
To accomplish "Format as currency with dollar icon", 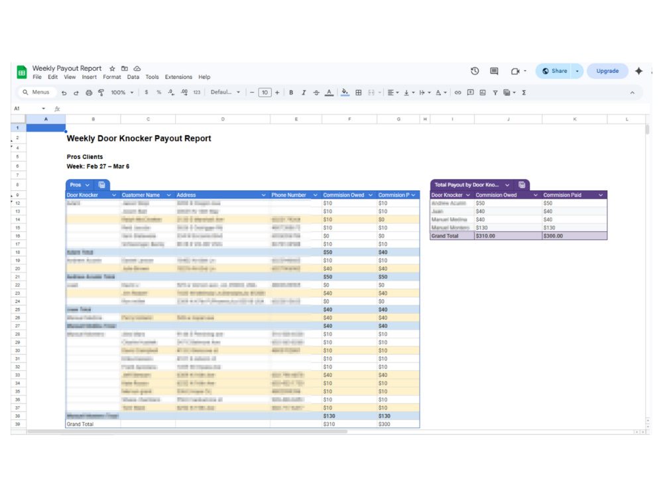I will [x=147, y=92].
